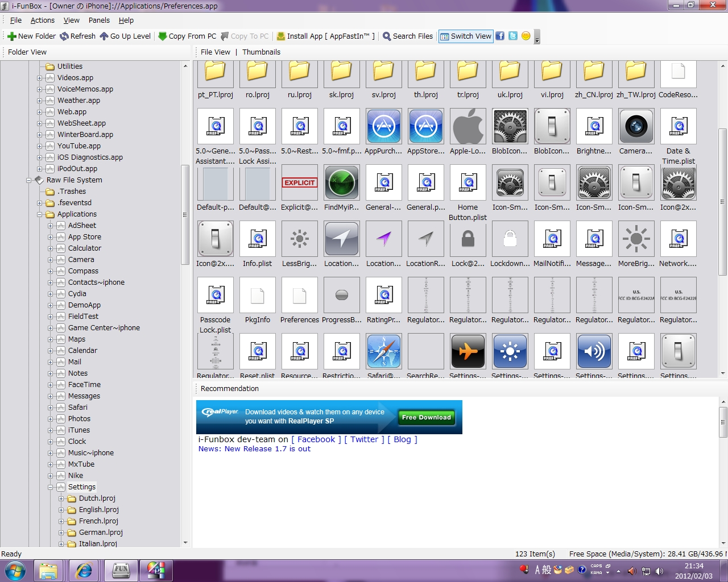Image resolution: width=728 pixels, height=582 pixels.
Task: Click the Twitter bird icon in toolbar
Action: tap(513, 36)
